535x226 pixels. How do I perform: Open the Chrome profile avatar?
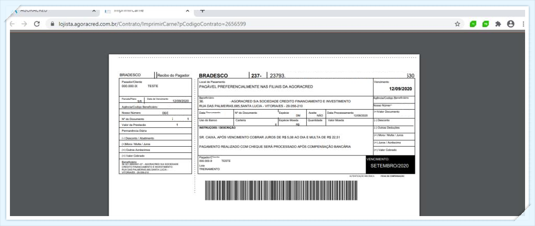click(510, 24)
